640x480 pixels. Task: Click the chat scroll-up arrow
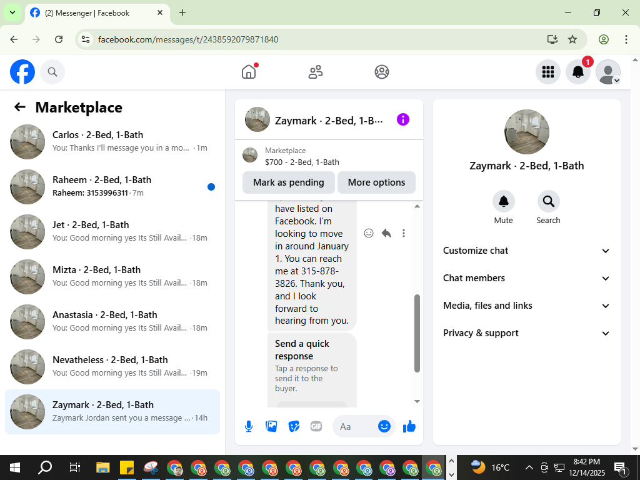[417, 206]
